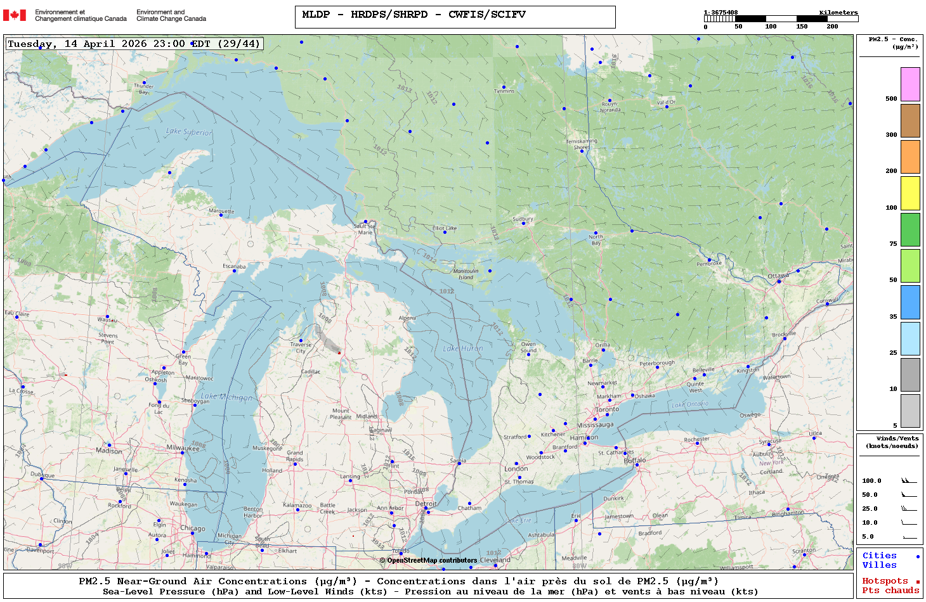The image size is (926, 602).
Task: Pick the dark green 75 legend swatch
Action: pos(910,229)
